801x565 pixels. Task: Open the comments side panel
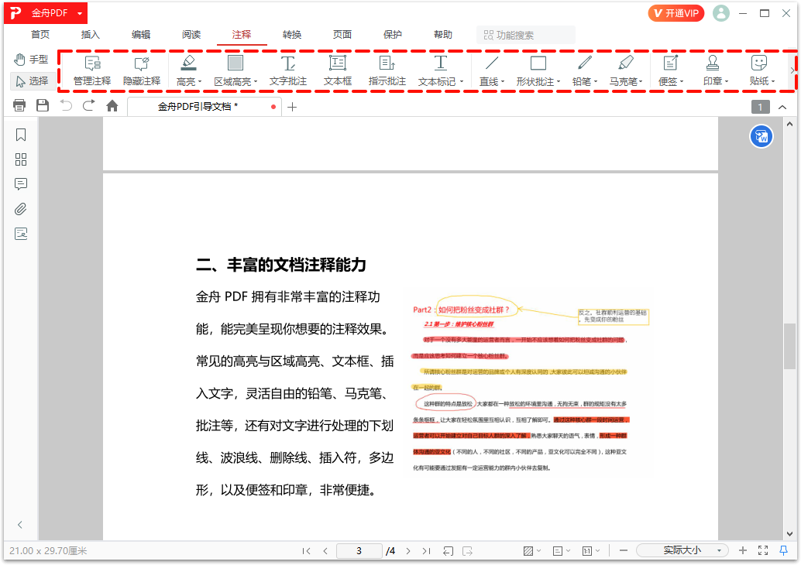click(21, 184)
